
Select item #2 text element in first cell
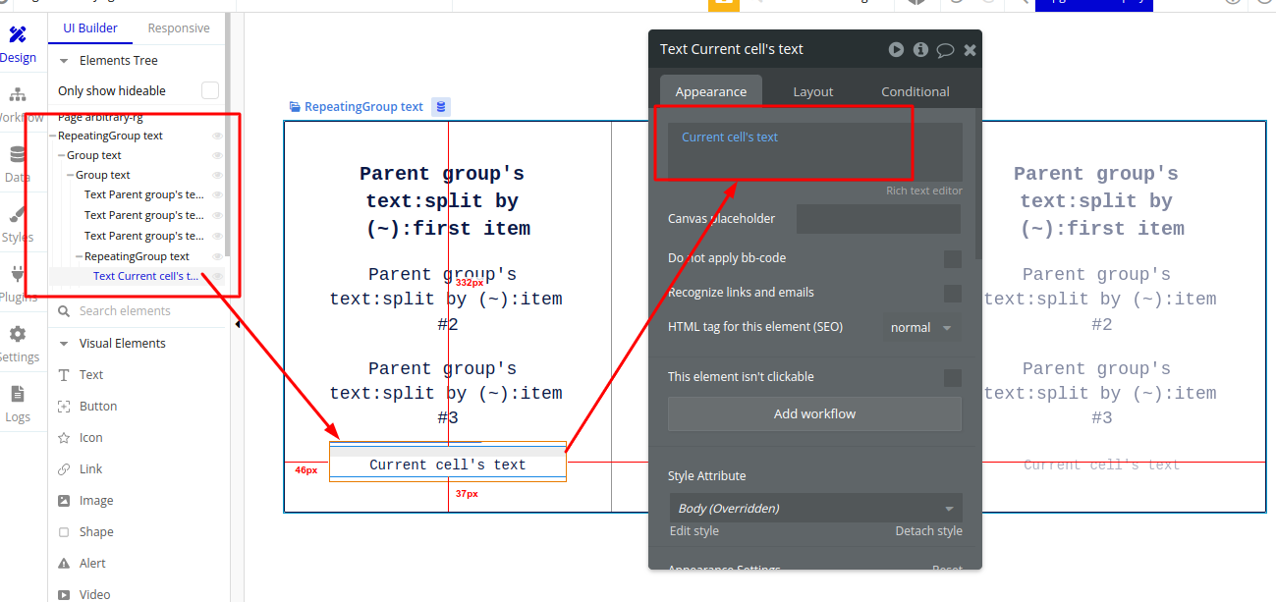(x=448, y=300)
